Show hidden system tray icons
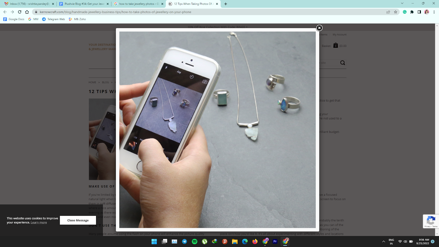 coord(384,242)
